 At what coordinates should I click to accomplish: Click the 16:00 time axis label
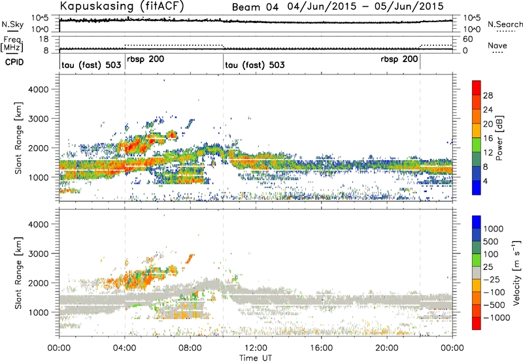coord(321,348)
